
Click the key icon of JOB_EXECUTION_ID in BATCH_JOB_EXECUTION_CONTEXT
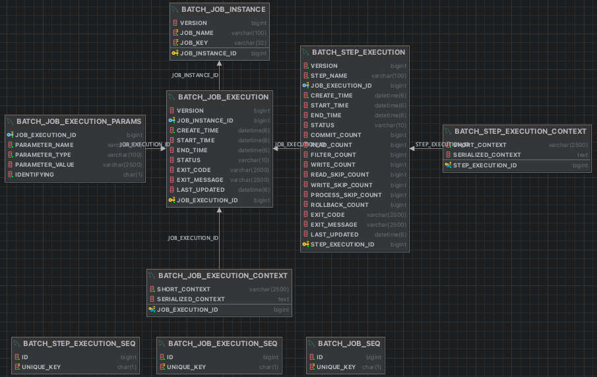(152, 309)
